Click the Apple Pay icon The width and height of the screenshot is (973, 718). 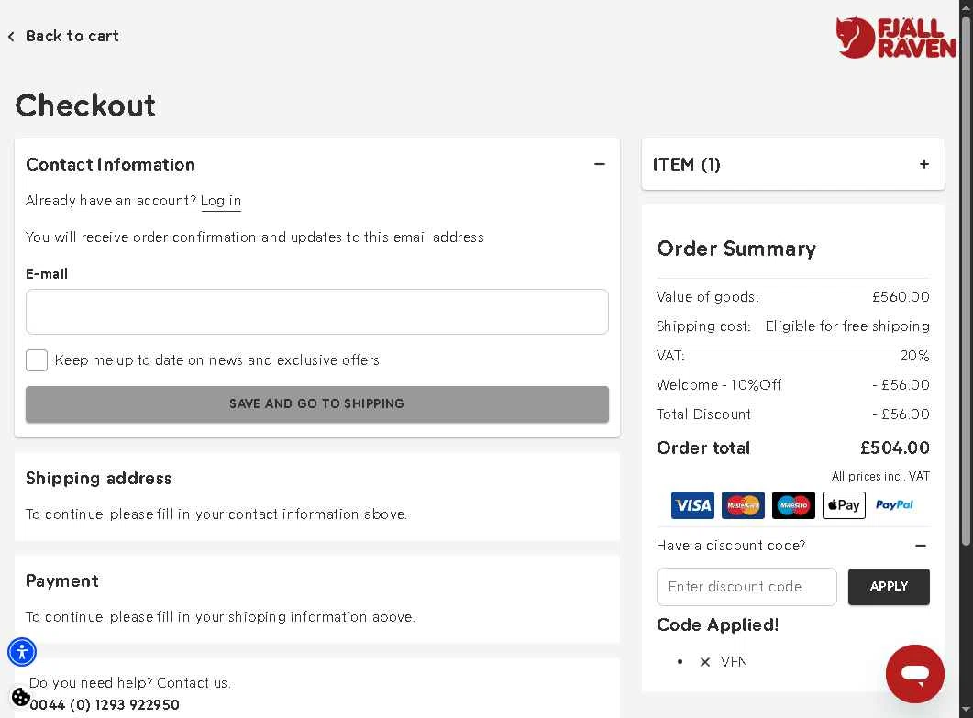click(844, 505)
